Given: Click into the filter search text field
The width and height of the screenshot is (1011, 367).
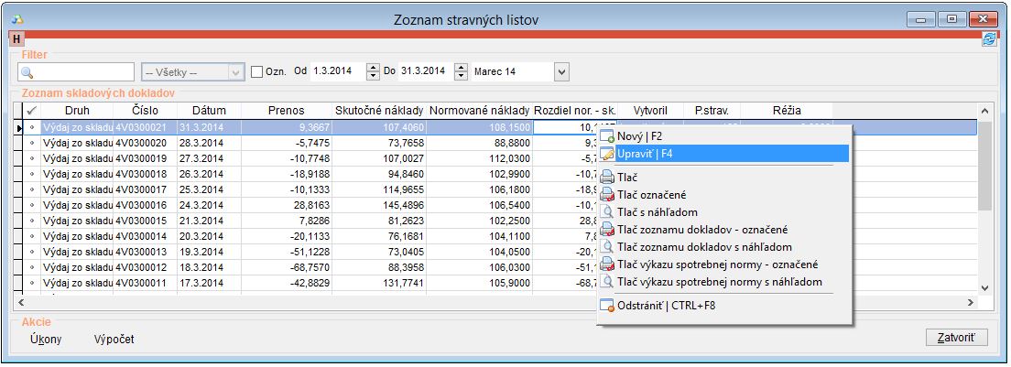Looking at the screenshot, I should pyautogui.click(x=84, y=72).
